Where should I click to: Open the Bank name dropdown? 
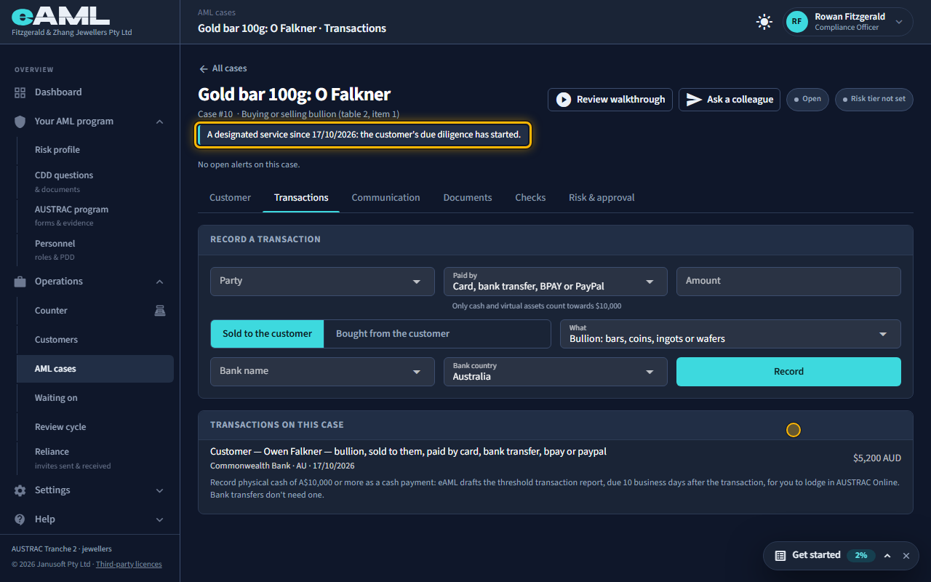[x=322, y=371]
